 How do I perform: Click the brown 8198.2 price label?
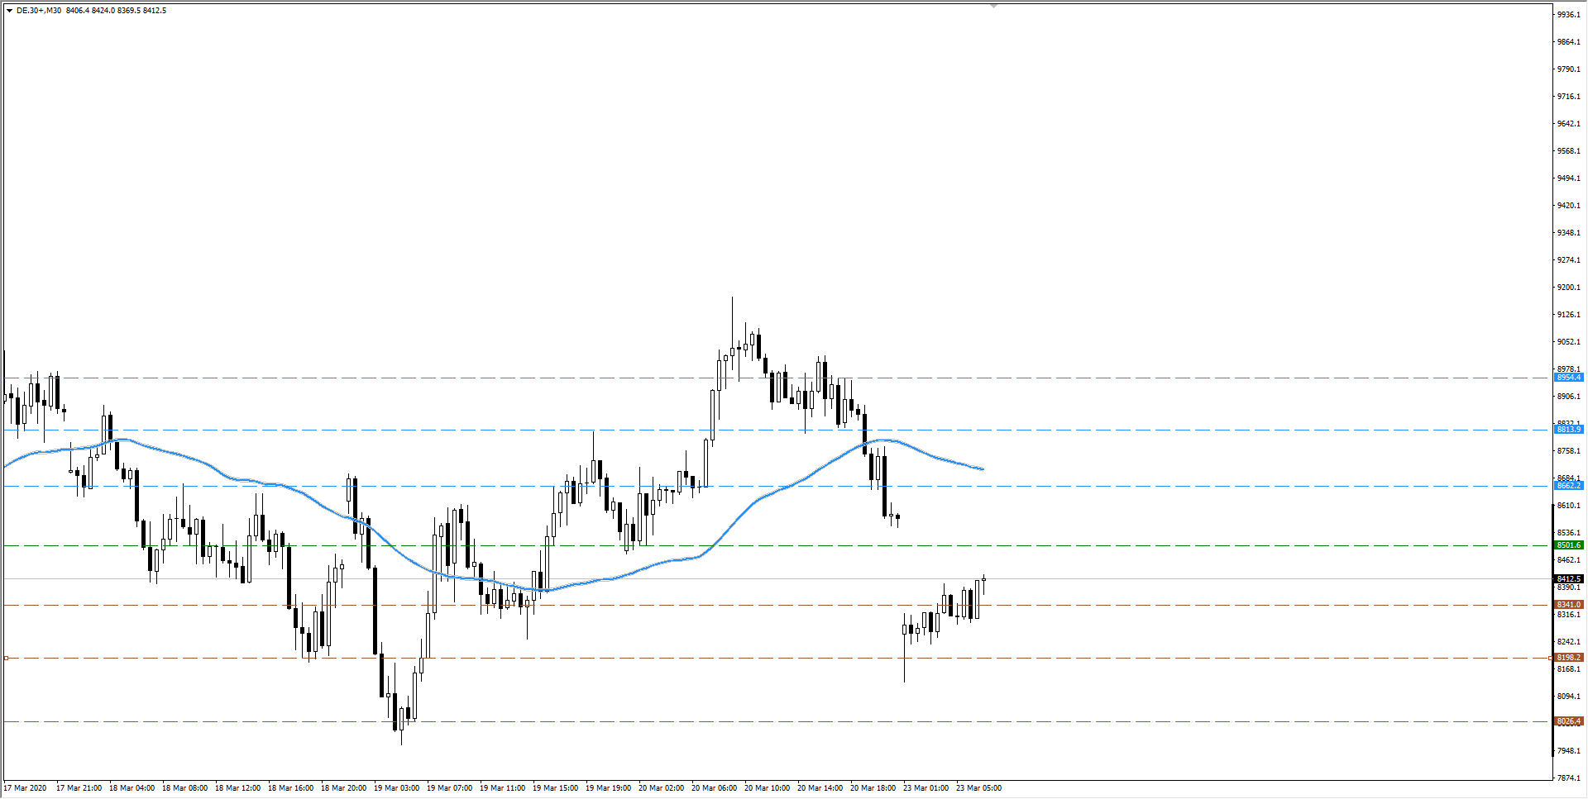(x=1568, y=658)
